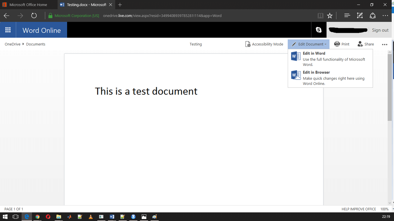Screen dimensions: 394x221
Task: Collapse the Edit Document dropdown
Action: [x=308, y=44]
